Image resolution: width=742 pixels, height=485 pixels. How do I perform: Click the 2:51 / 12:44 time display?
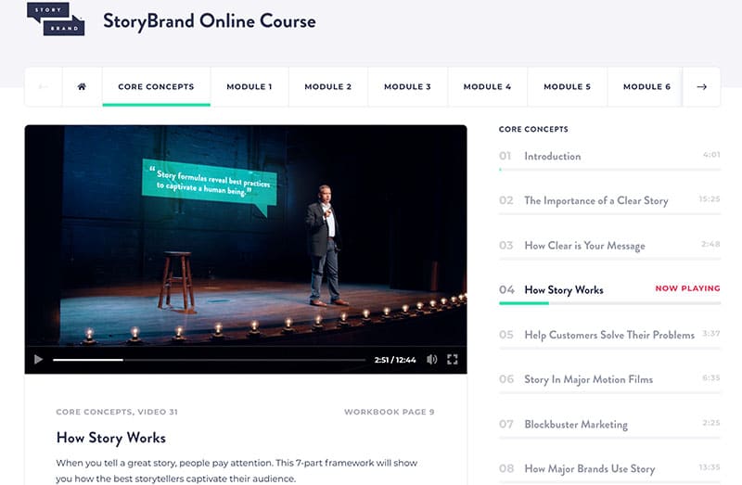click(x=395, y=360)
